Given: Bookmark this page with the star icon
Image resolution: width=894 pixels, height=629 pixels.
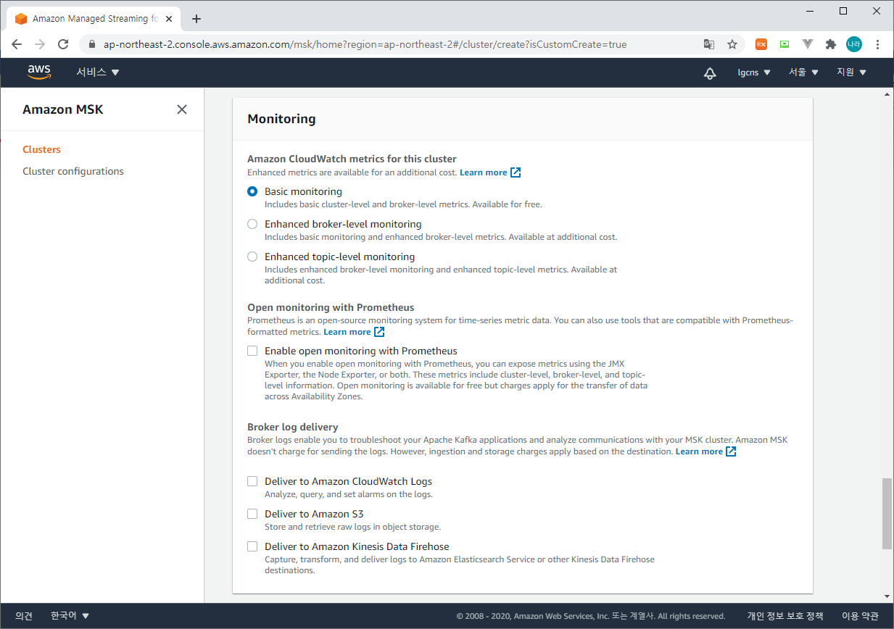Looking at the screenshot, I should coord(732,44).
